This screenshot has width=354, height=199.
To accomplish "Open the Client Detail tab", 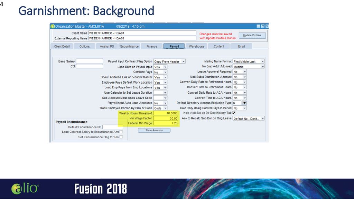I will (62, 46).
